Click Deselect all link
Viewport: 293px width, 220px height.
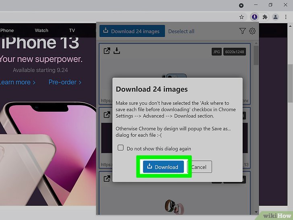point(181,31)
